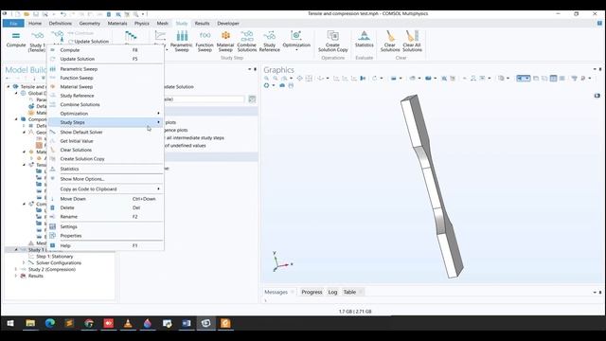Choose Show Default Solver
Viewport: 606px width, 341px height.
[105, 132]
